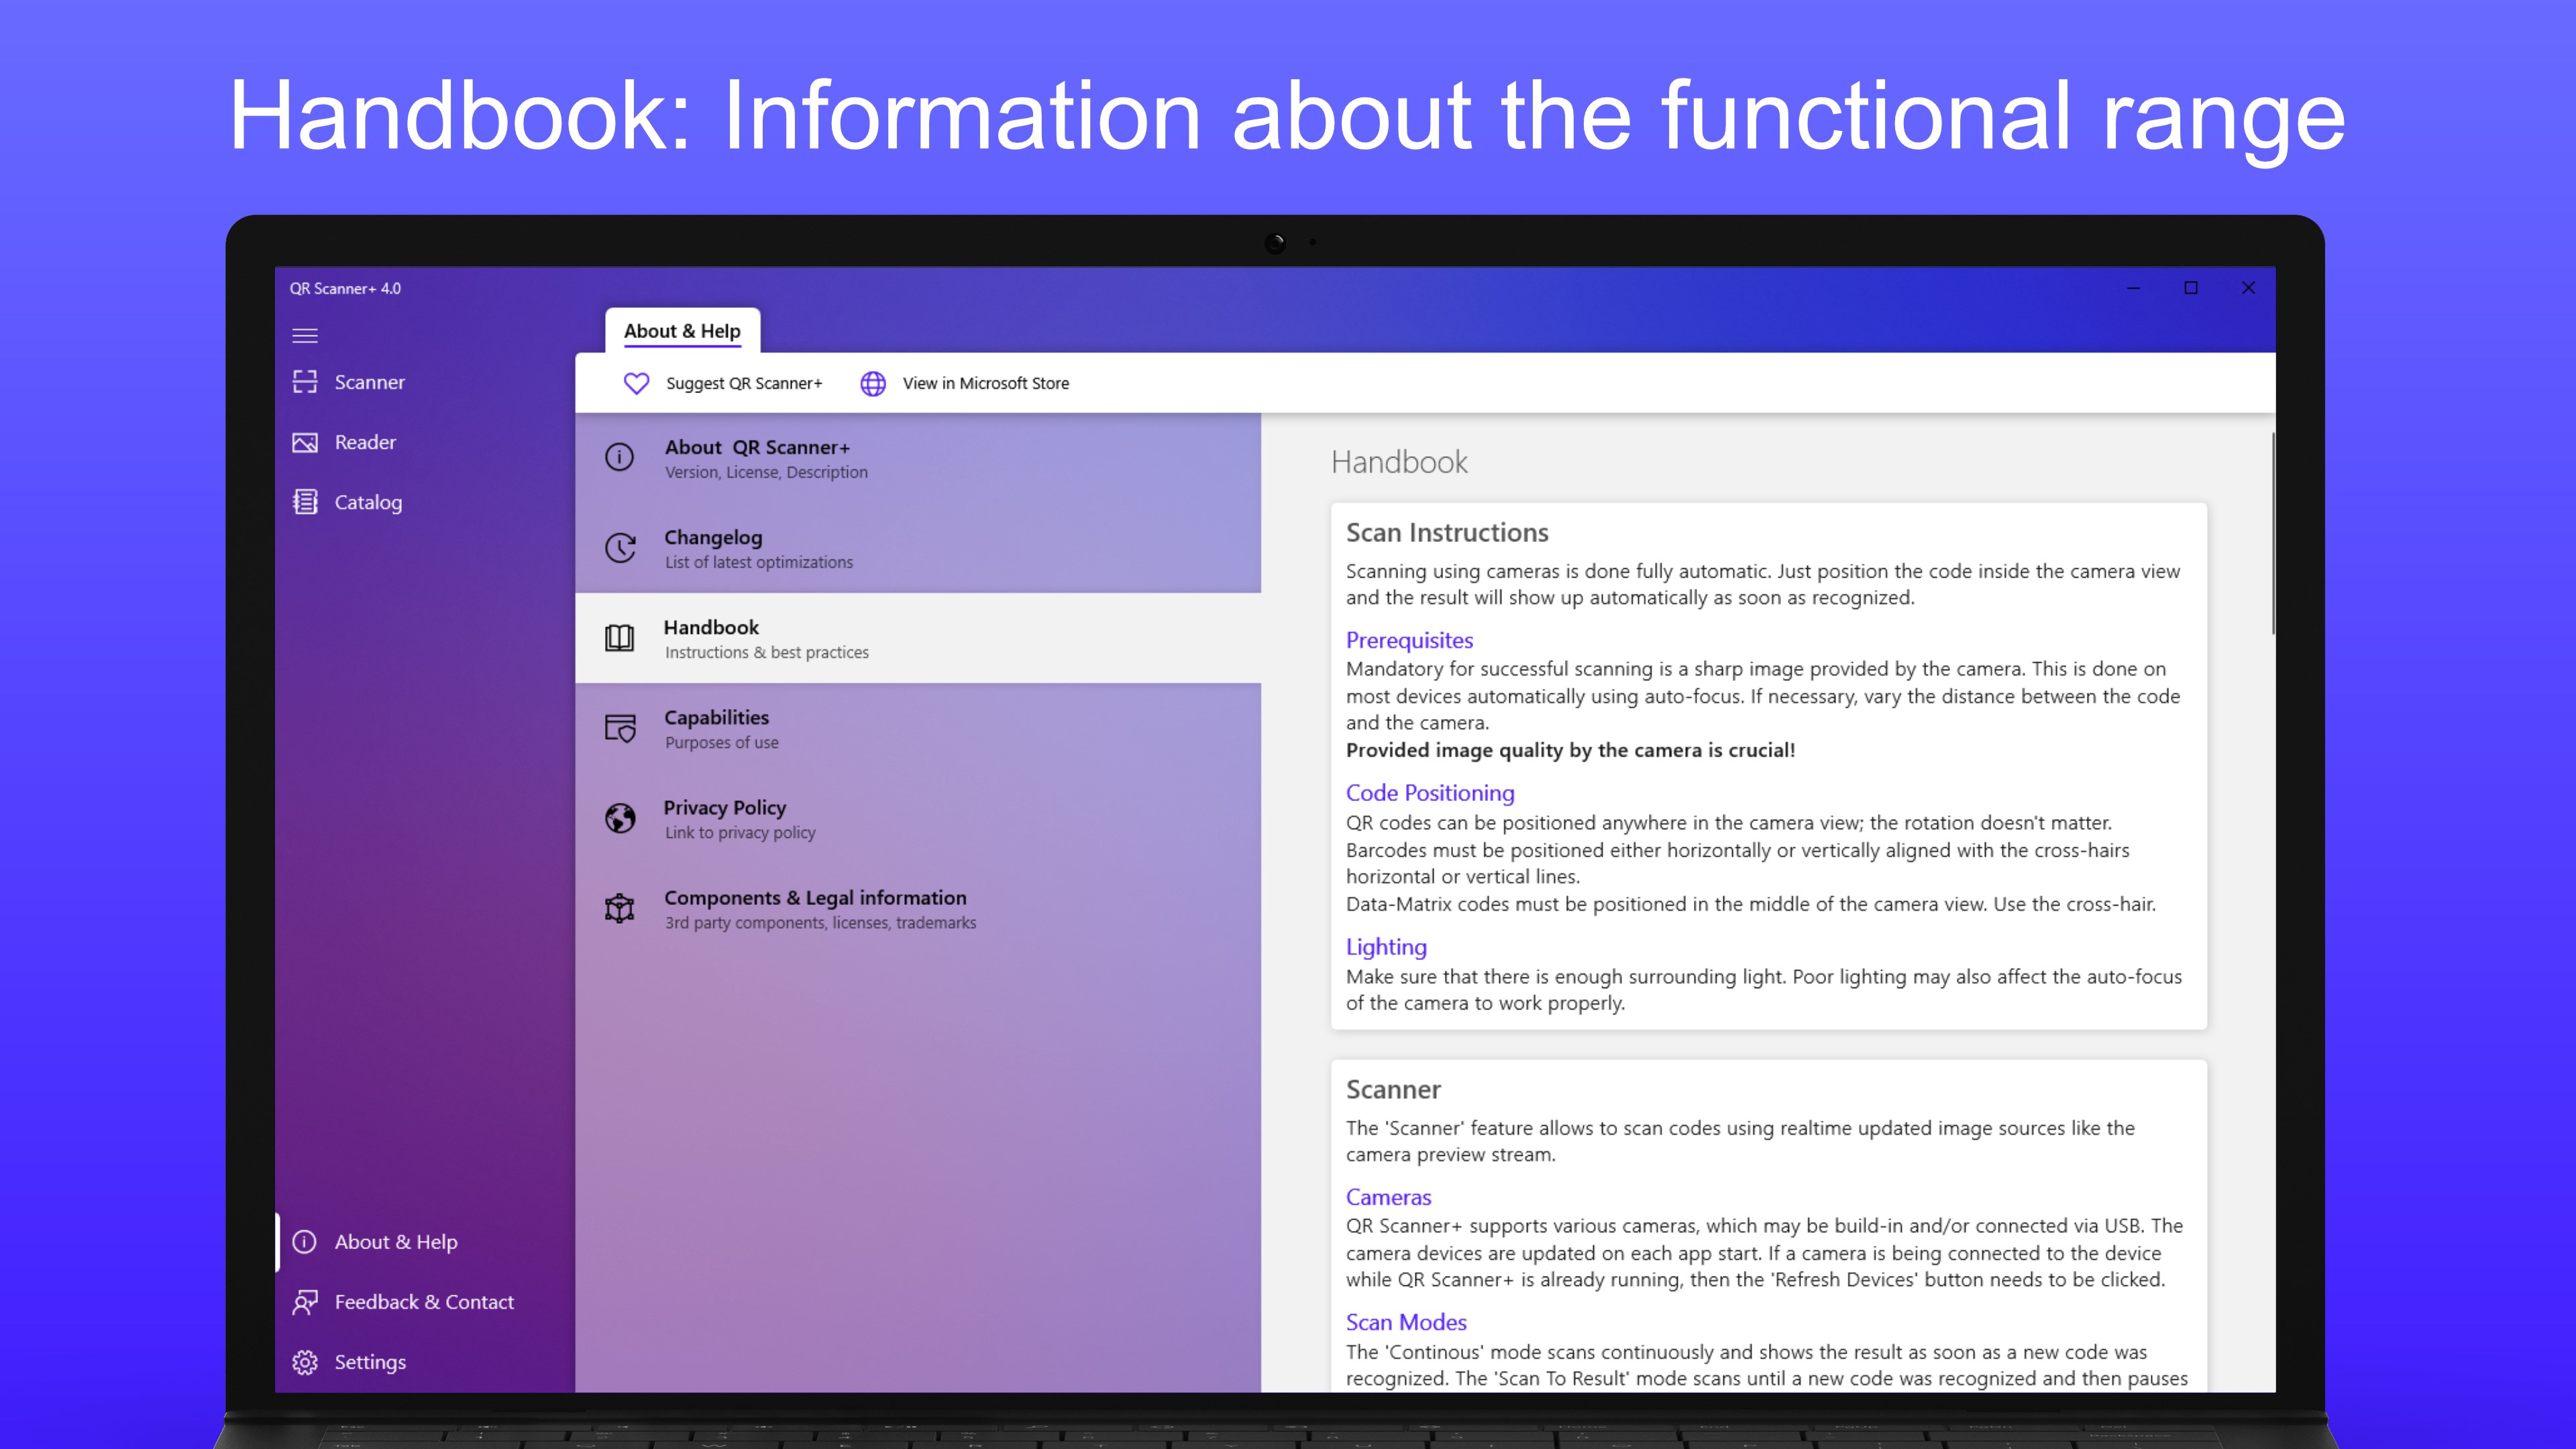Select the About & Help tab

pyautogui.click(x=682, y=331)
